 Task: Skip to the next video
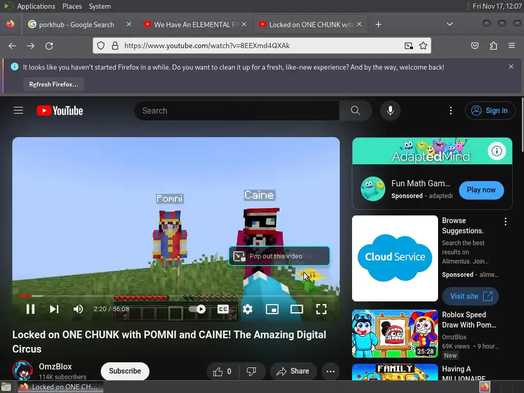point(54,309)
